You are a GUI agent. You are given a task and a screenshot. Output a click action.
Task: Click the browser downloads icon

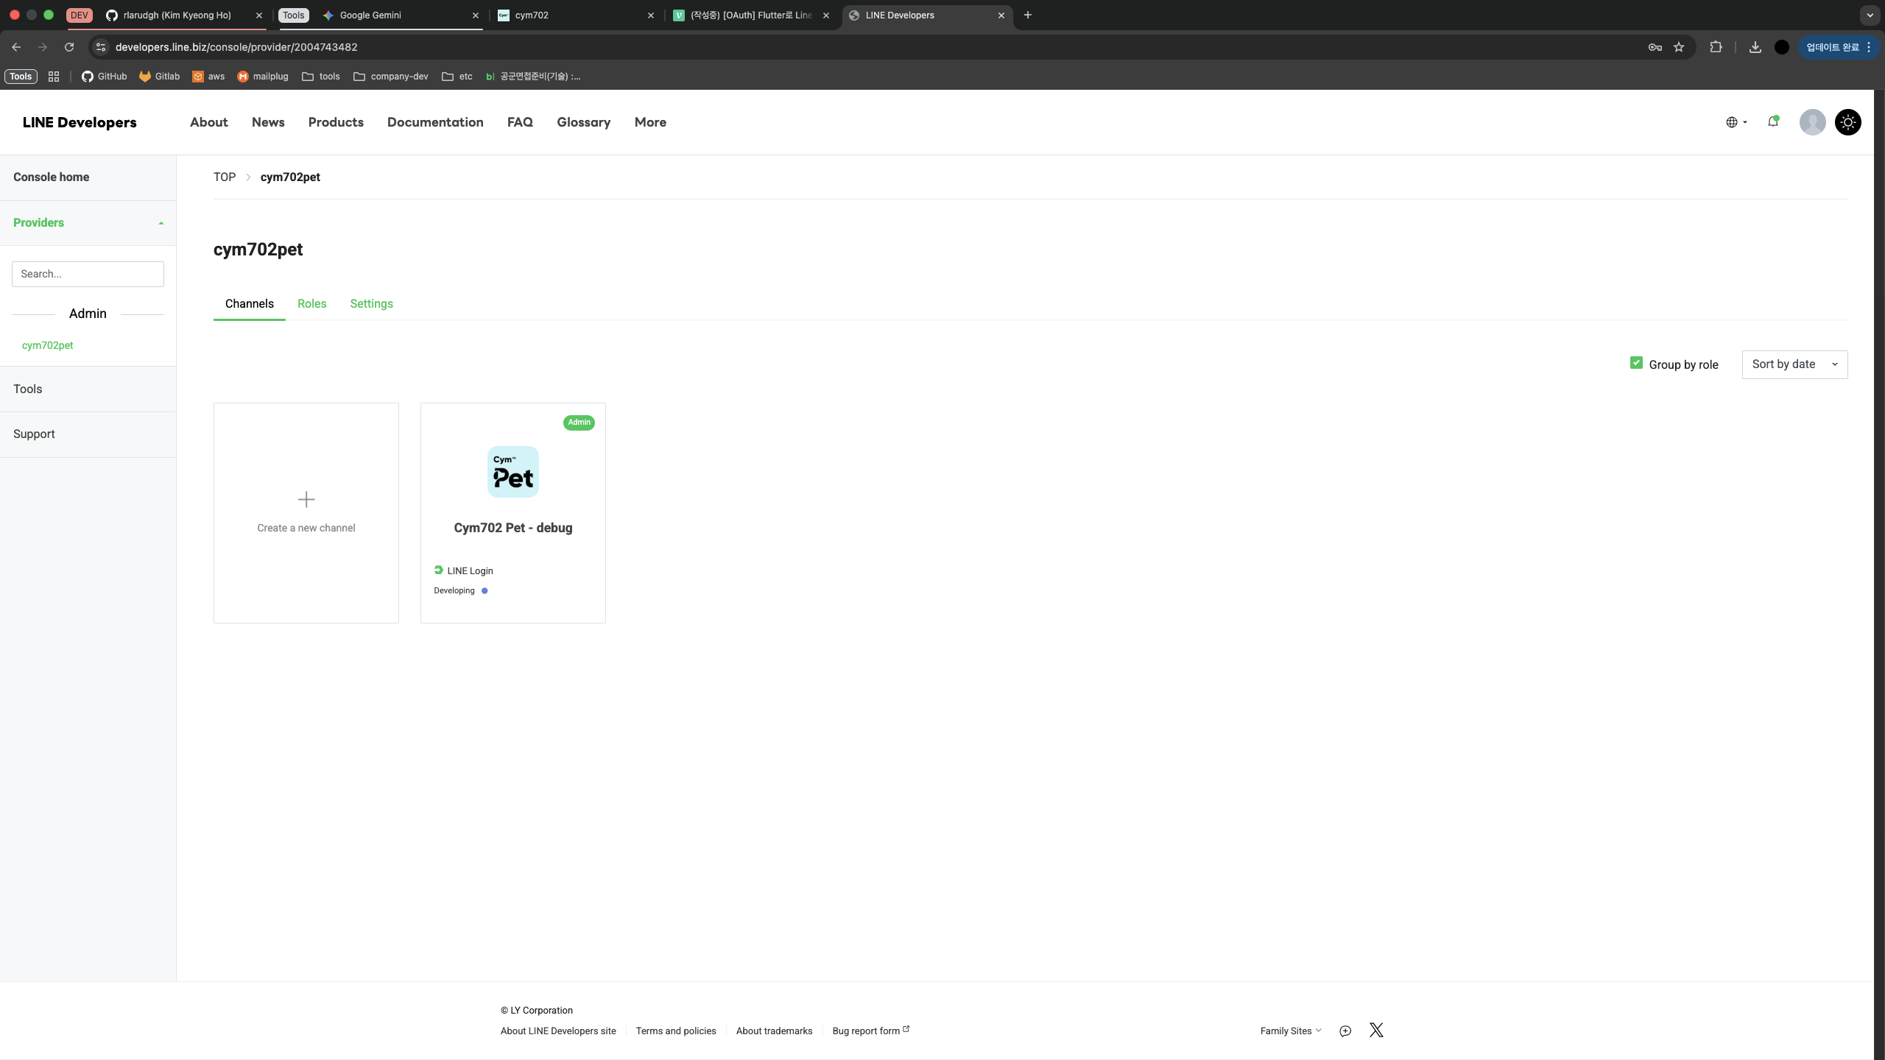coord(1755,47)
